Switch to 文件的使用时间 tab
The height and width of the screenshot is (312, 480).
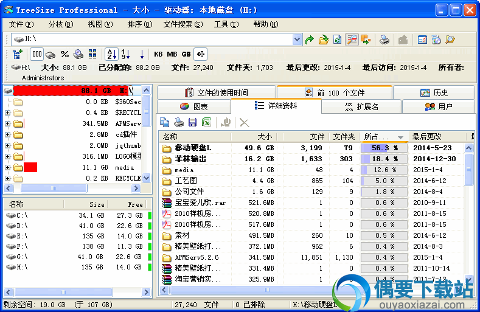217,92
